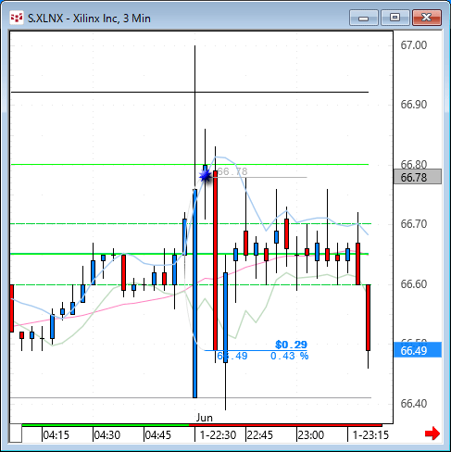Click the 0.43 % gain label
Screen dimensions: 451x452
point(290,356)
